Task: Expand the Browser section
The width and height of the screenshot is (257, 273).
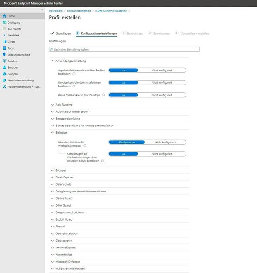Action: click(119, 170)
